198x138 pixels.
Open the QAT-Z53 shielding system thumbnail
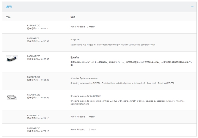pos(12,97)
